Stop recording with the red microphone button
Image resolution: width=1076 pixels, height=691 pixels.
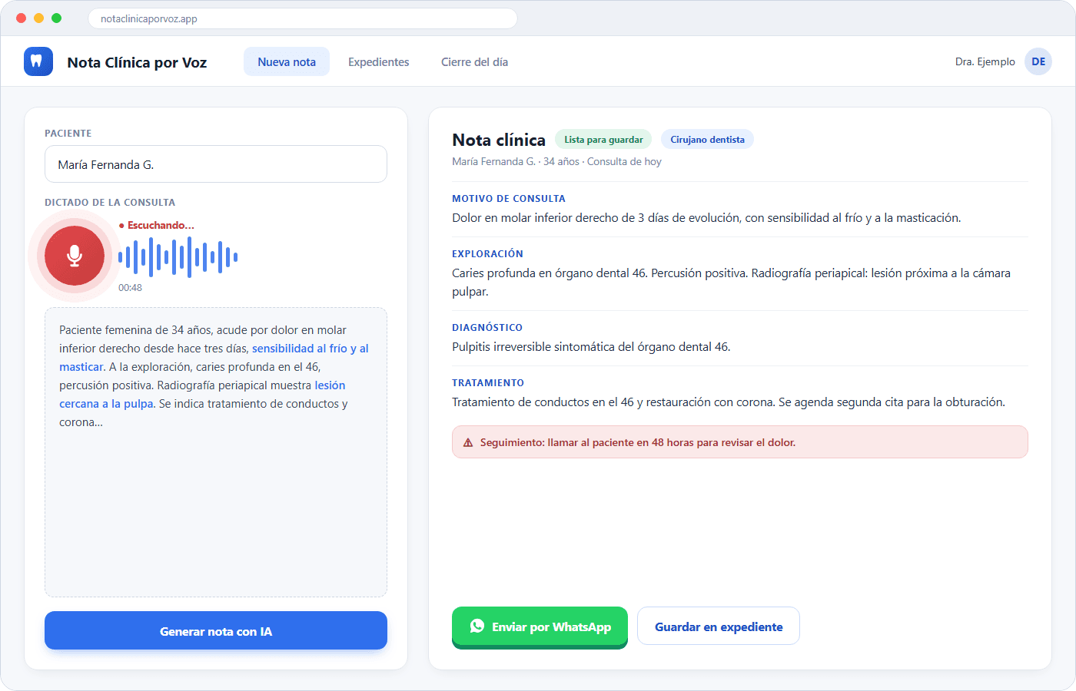pyautogui.click(x=75, y=256)
